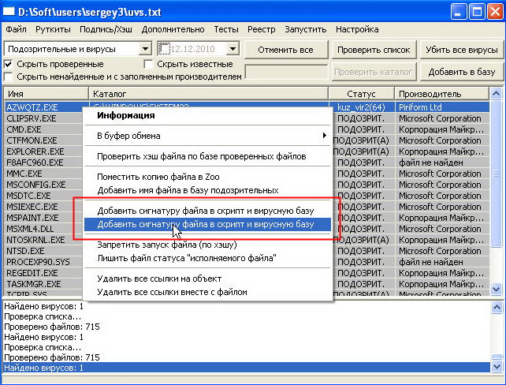Open the Тесты menu
Image resolution: width=506 pixels, height=385 pixels.
click(226, 29)
